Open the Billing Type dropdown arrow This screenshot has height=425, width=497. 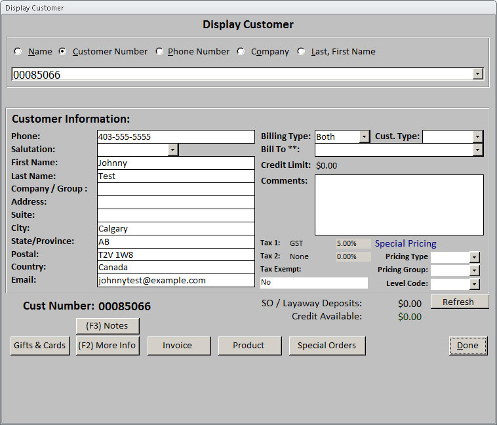tap(365, 136)
